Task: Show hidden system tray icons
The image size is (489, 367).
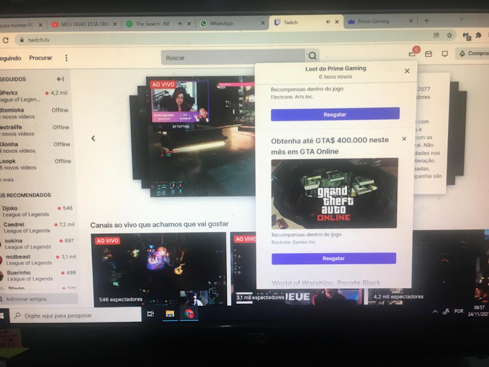Action: click(x=435, y=311)
